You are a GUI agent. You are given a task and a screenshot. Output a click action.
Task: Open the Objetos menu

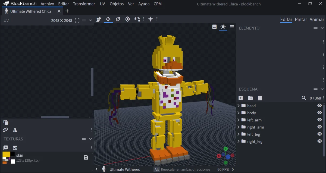[117, 4]
